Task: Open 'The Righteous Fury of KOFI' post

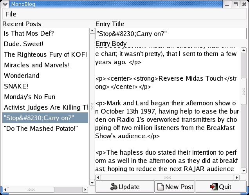Action: coord(44,54)
